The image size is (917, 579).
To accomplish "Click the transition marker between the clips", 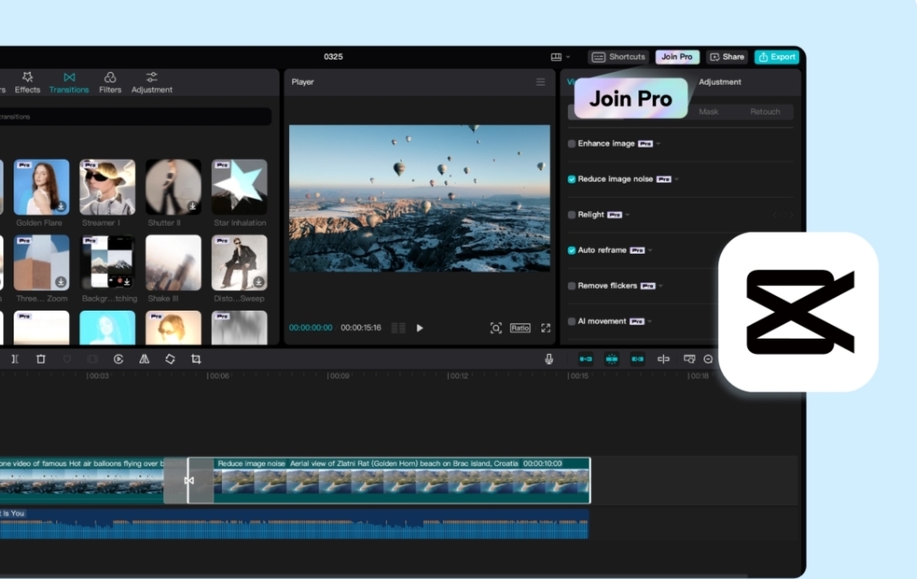I will tap(189, 481).
